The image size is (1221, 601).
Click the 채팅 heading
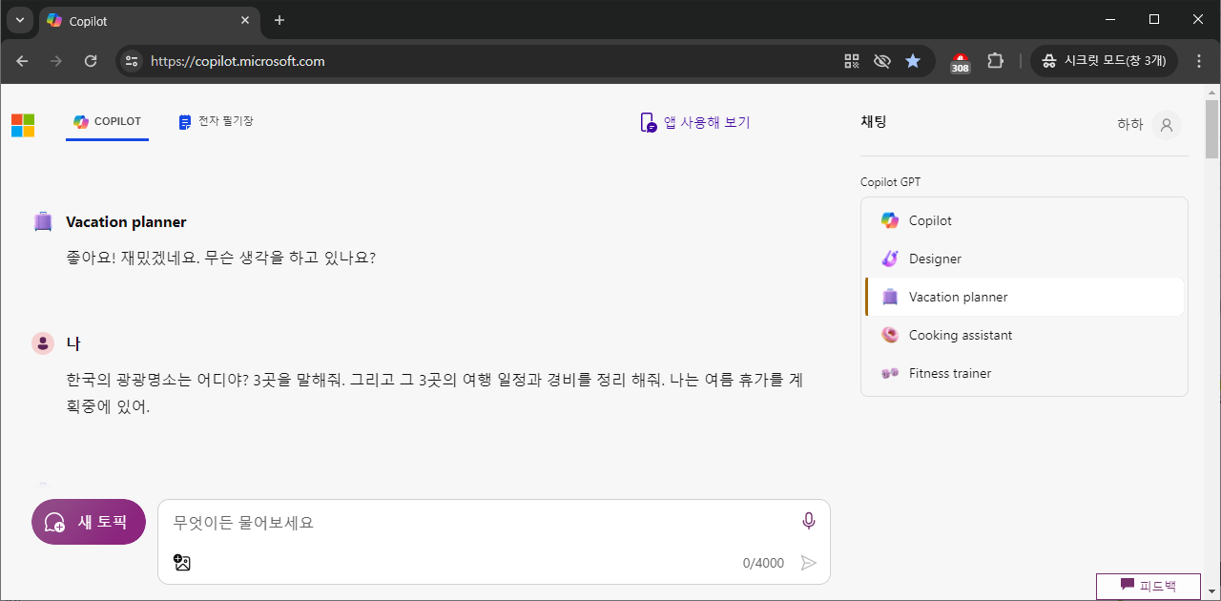pyautogui.click(x=874, y=121)
